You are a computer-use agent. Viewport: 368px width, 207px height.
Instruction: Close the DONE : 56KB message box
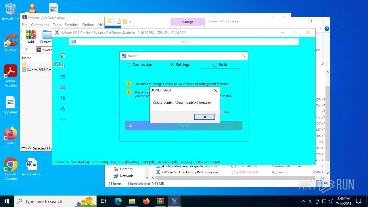coord(215,90)
